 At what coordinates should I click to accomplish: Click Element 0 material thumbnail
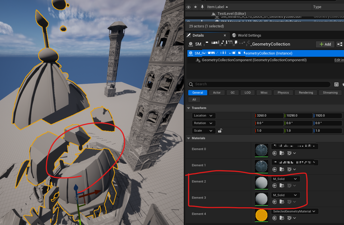[261, 150]
